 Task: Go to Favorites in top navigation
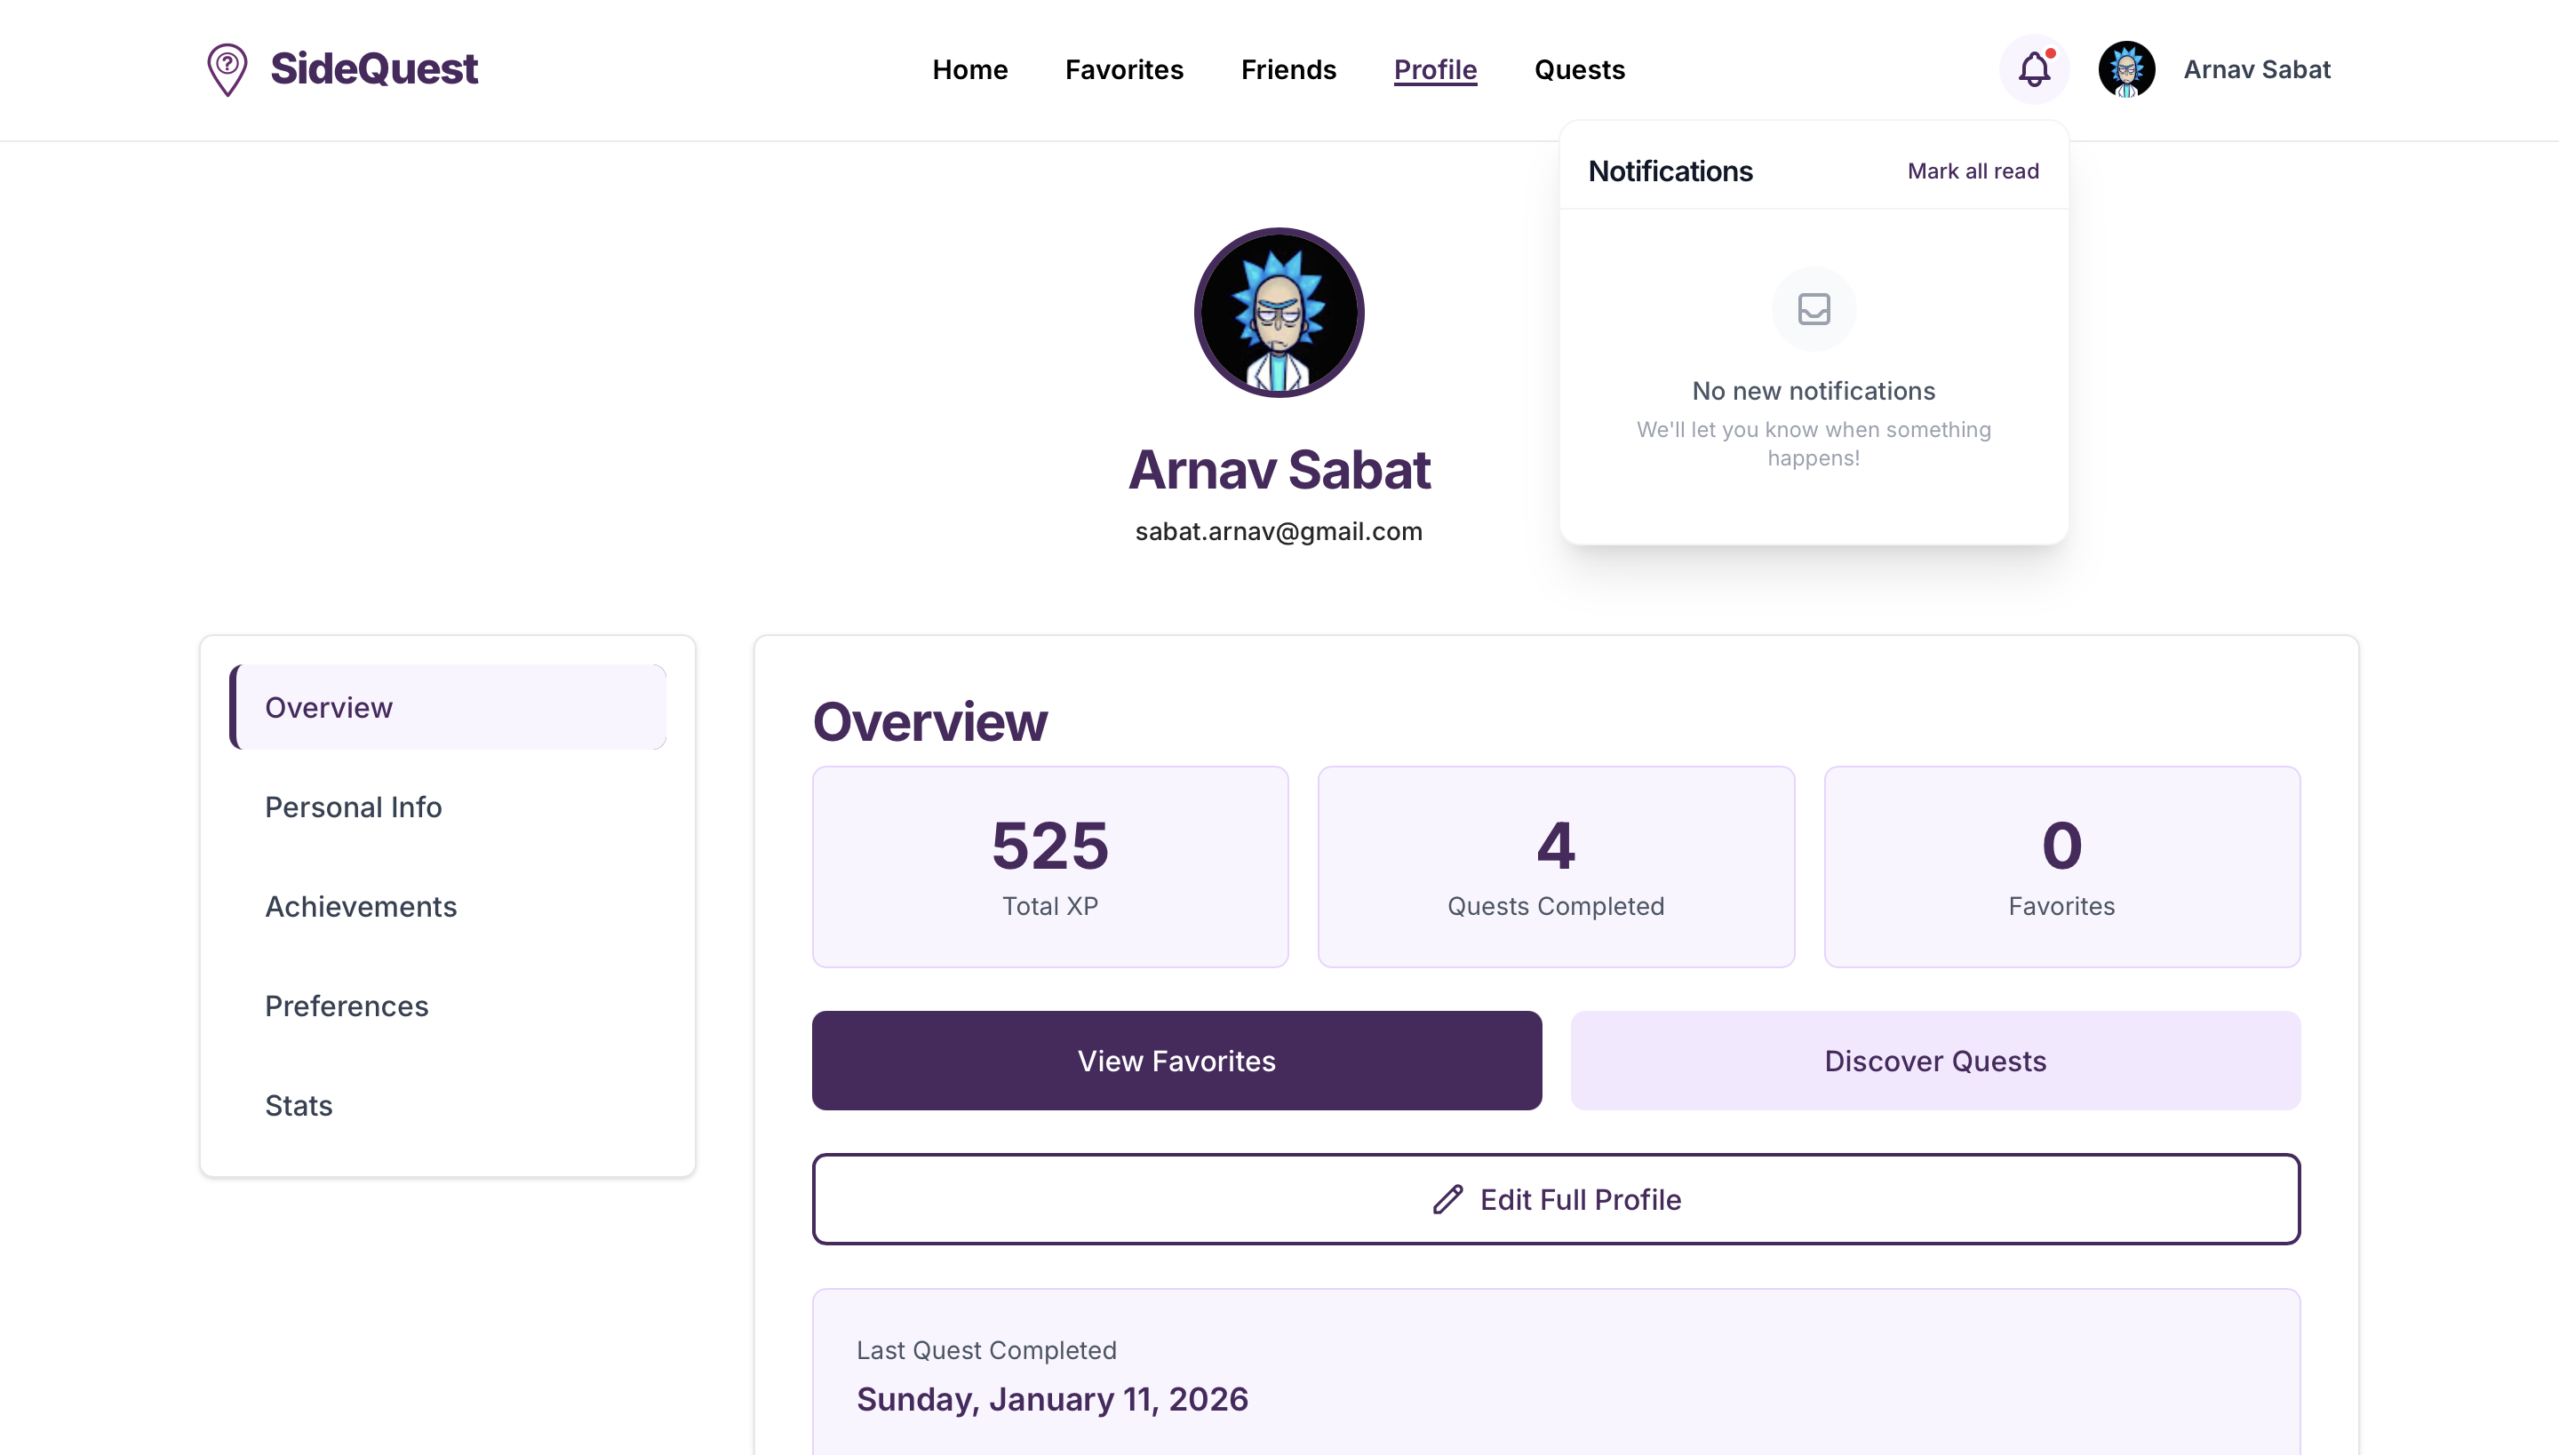(x=1123, y=69)
